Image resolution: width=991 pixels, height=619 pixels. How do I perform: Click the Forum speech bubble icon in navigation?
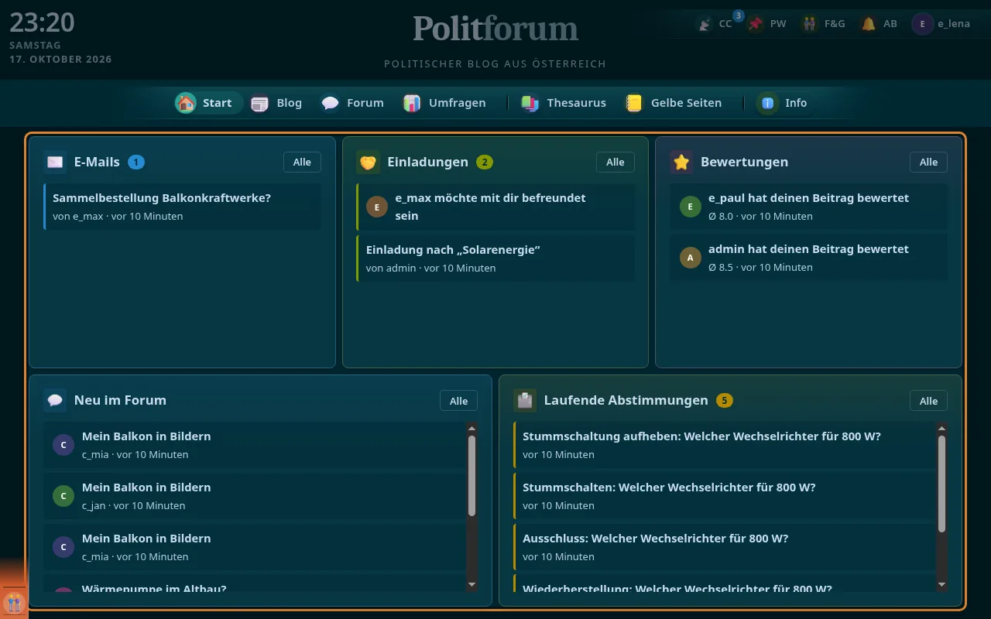[x=331, y=103]
